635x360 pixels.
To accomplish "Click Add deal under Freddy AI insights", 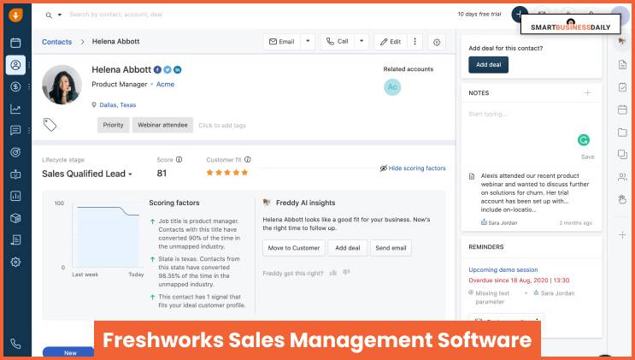I will point(348,248).
